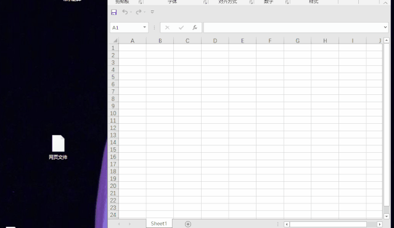Select row 15 header
The height and width of the screenshot is (228, 394).
(113, 149)
